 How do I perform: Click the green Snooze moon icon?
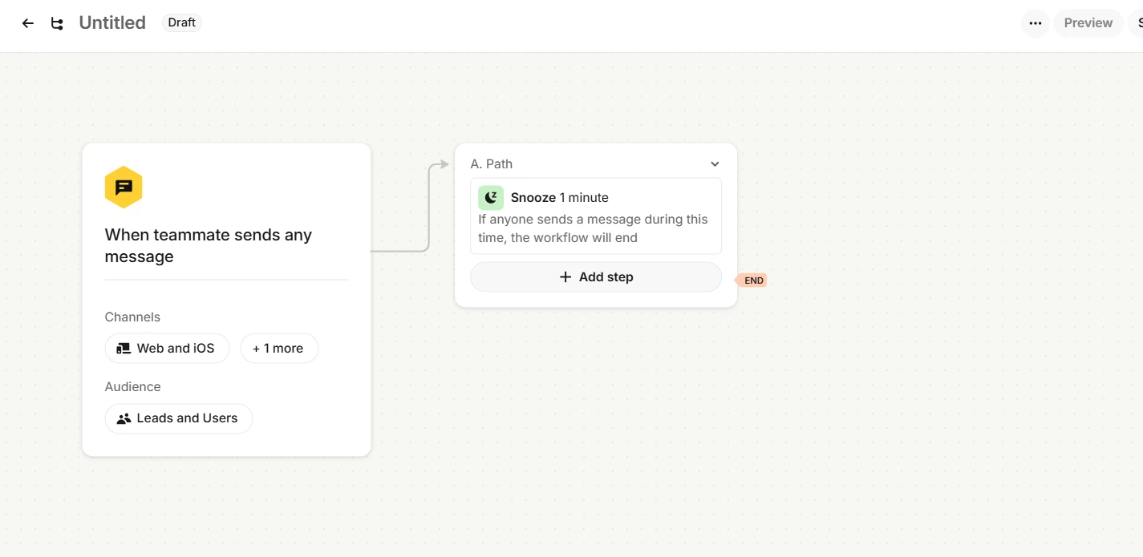tap(491, 198)
